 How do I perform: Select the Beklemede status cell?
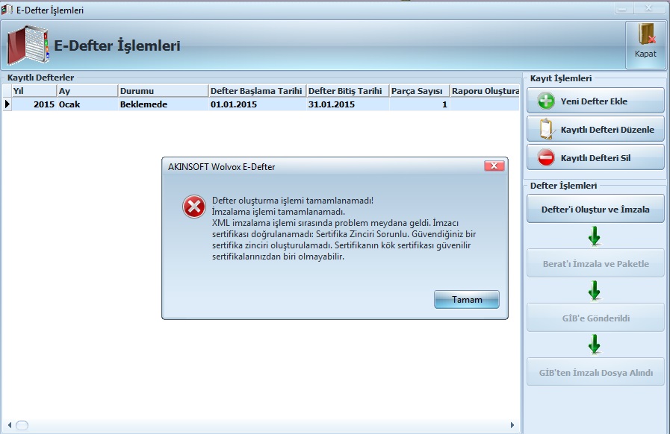(x=163, y=104)
